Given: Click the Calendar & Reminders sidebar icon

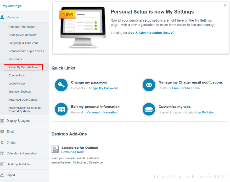Looking at the screenshot, I should [2, 153].
